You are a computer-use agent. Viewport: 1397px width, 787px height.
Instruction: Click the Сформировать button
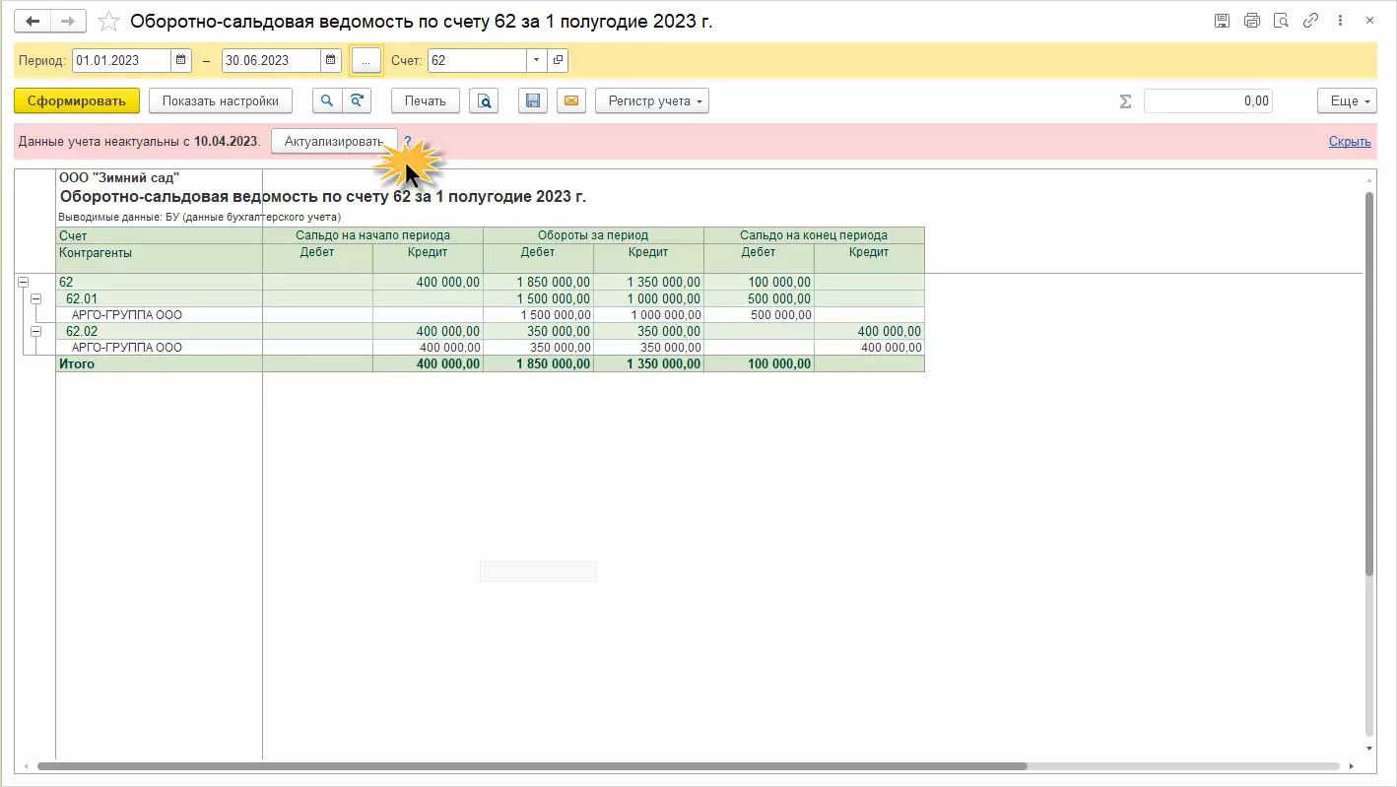coord(77,100)
